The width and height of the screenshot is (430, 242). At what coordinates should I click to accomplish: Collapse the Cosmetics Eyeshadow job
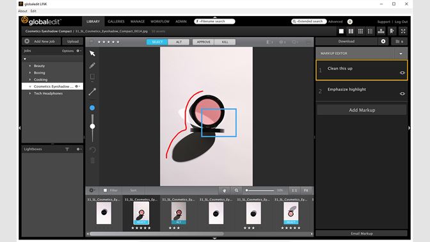[x=30, y=86]
